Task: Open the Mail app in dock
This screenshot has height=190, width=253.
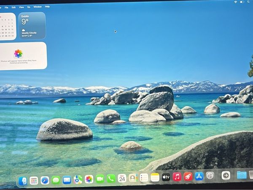Action: coord(67,180)
